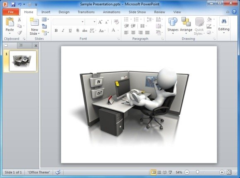240x178 pixels.
Task: Expand the slide Layout dropdown
Action: (x=45, y=19)
